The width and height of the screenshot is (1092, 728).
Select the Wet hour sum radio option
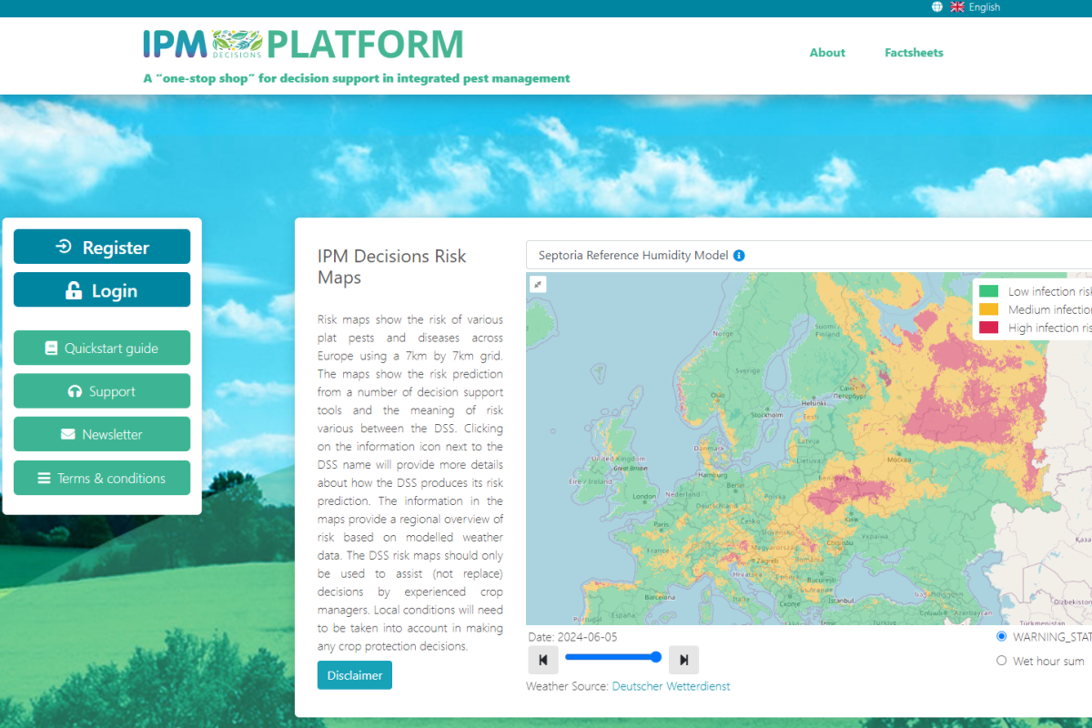(x=1002, y=661)
